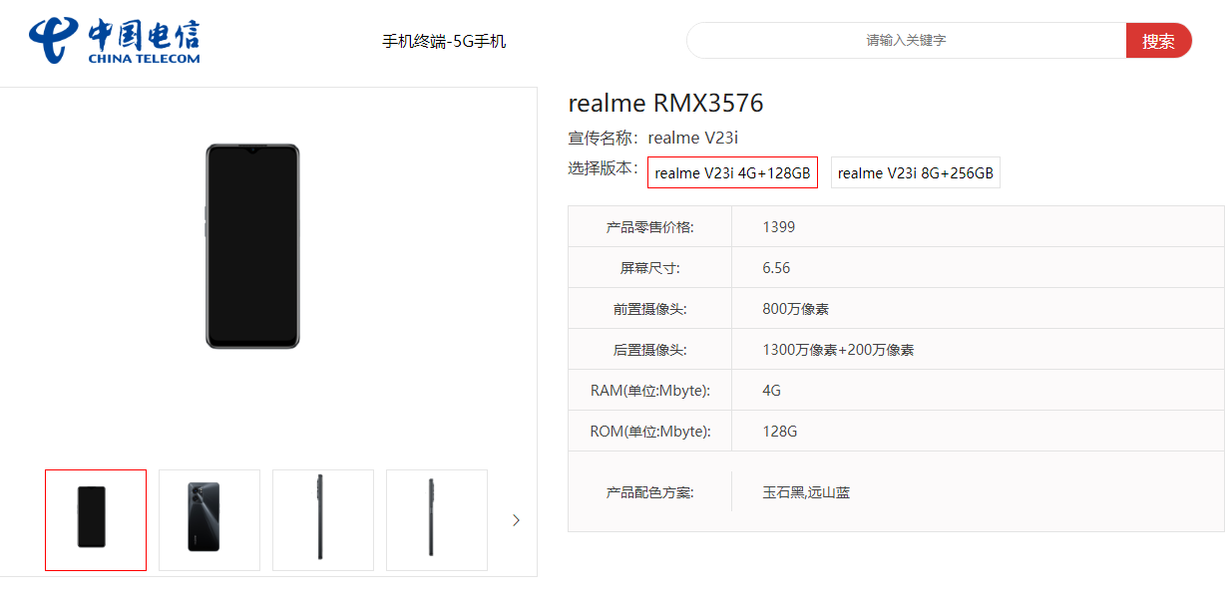Open the rear camera view thumbnail
Image resolution: width=1232 pixels, height=599 pixels.
(208, 519)
